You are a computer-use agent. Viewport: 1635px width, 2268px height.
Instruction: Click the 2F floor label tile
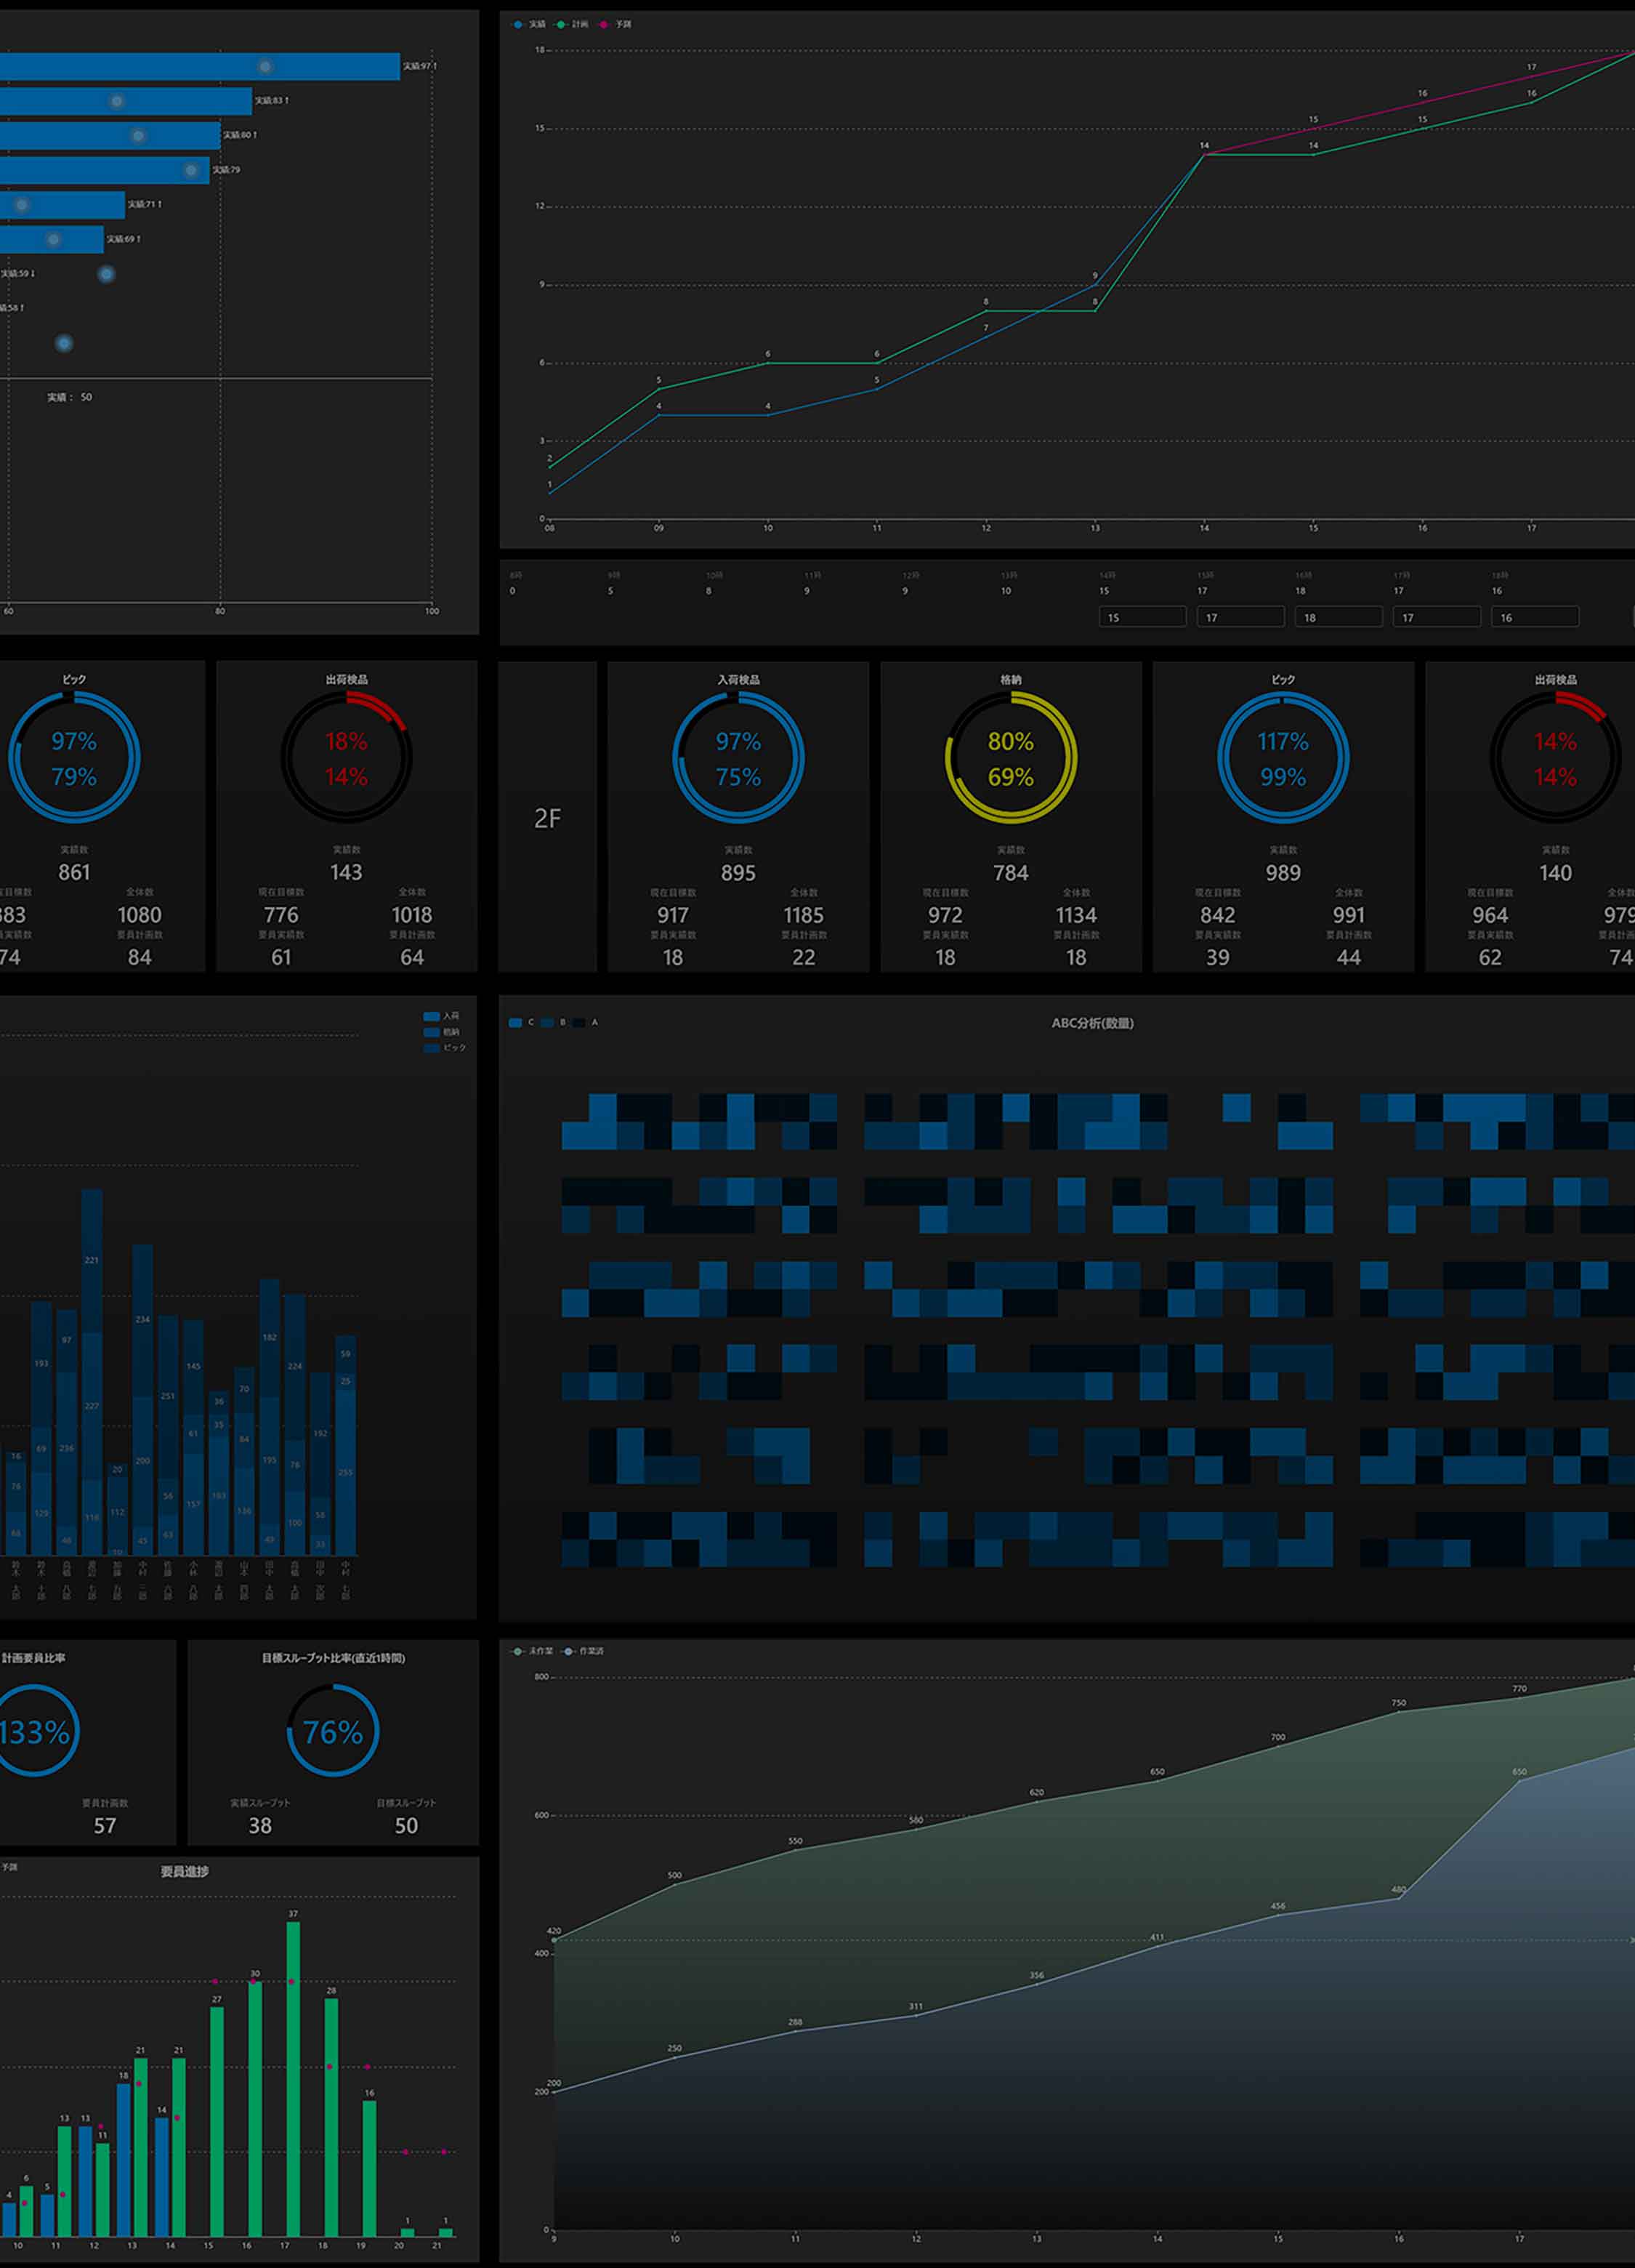click(546, 818)
